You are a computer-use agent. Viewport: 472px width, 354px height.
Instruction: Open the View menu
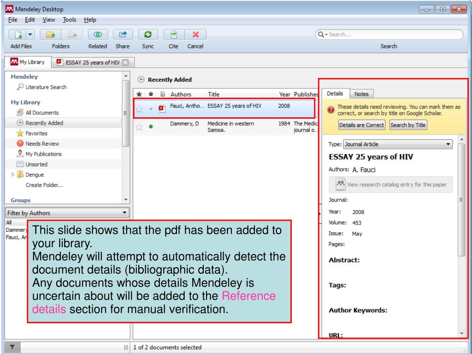click(x=49, y=20)
